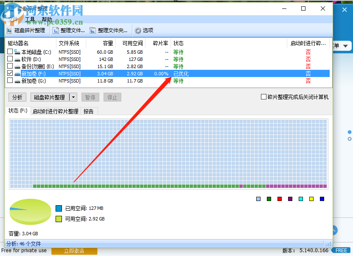Sort by 容量 column header
The width and height of the screenshot is (353, 256).
coord(101,43)
